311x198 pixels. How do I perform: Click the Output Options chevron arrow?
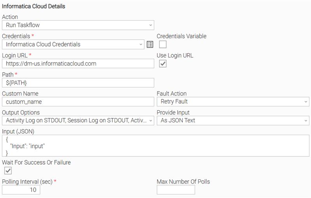coord(150,121)
